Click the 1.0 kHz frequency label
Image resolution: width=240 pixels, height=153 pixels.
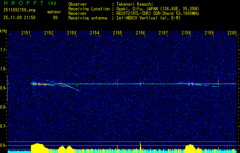point(3,69)
